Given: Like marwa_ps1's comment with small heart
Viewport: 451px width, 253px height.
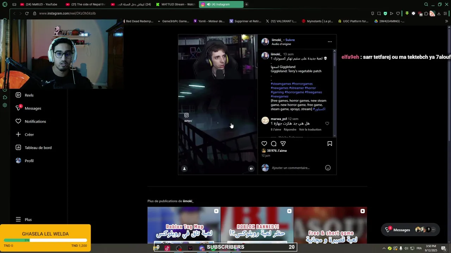Looking at the screenshot, I should (327, 123).
